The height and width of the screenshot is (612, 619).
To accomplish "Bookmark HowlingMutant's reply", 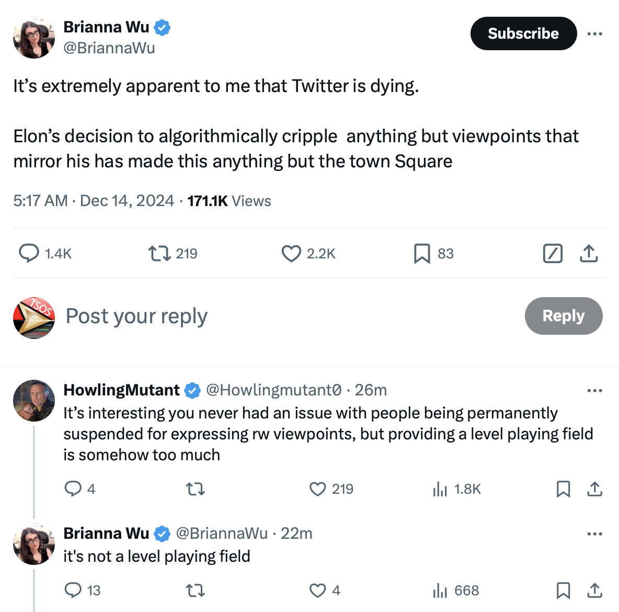I will pyautogui.click(x=563, y=489).
